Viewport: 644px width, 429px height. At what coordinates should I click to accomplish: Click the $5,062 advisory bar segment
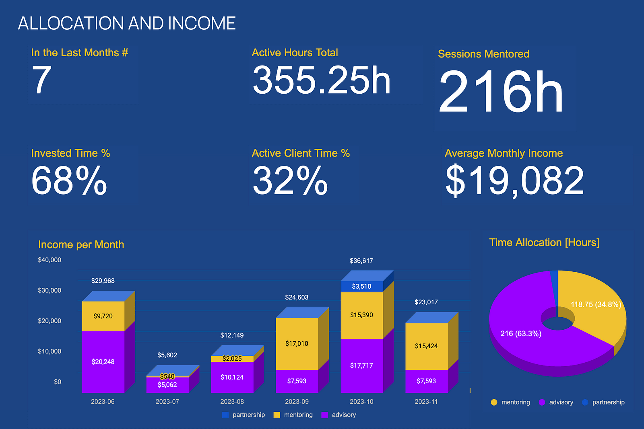(x=167, y=385)
